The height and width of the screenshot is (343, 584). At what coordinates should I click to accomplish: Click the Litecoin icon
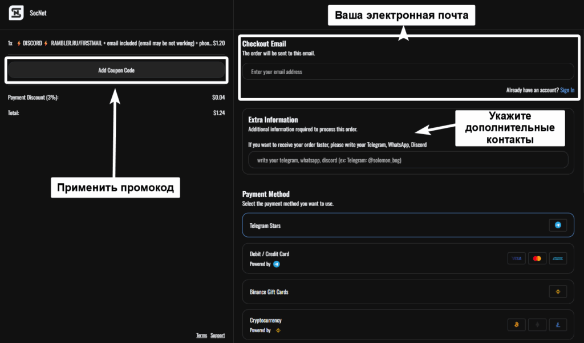coord(557,325)
